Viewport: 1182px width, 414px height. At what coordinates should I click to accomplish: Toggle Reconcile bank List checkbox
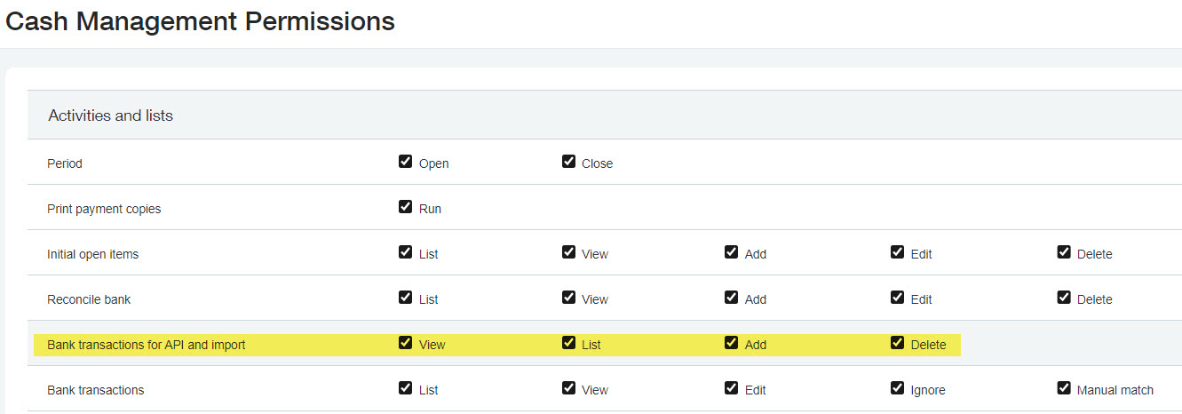[x=406, y=298]
